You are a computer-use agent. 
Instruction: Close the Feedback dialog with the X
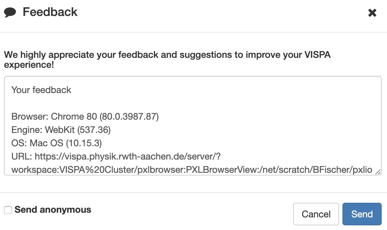[x=372, y=13]
